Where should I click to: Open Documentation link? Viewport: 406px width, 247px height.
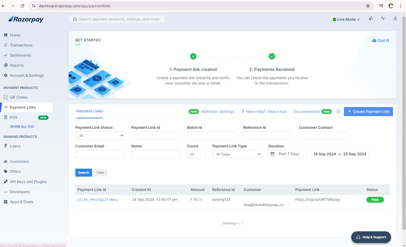pyautogui.click(x=307, y=112)
